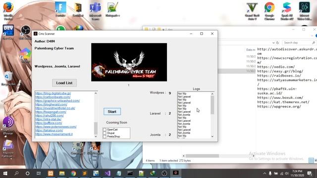Open the command prompt taskbar icon
Screen dimensions: 317x178
[130, 174]
